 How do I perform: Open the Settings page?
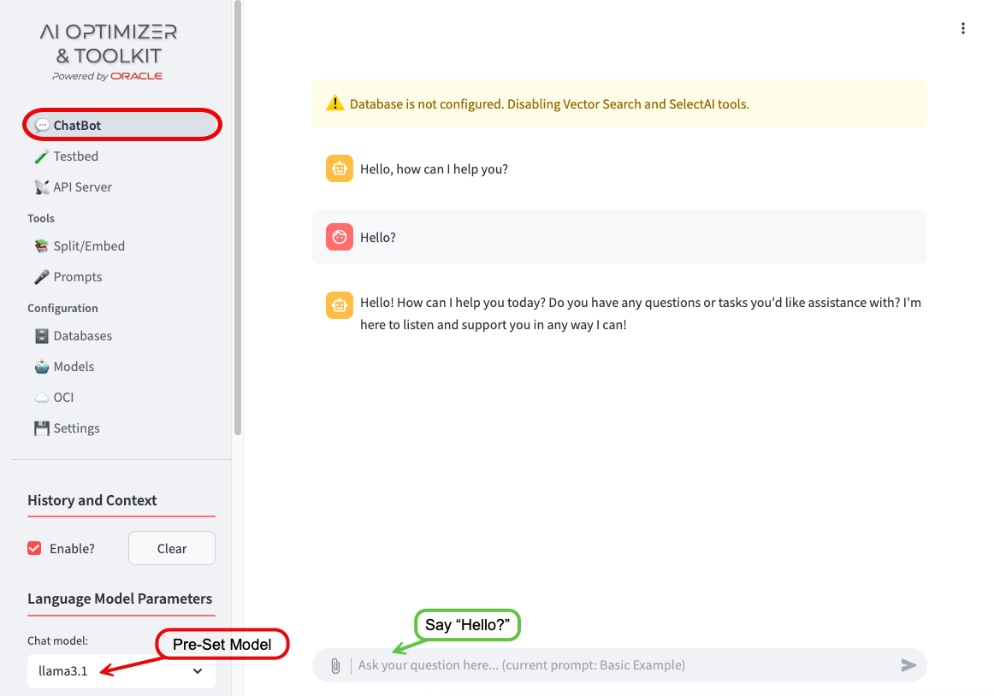[122, 428]
